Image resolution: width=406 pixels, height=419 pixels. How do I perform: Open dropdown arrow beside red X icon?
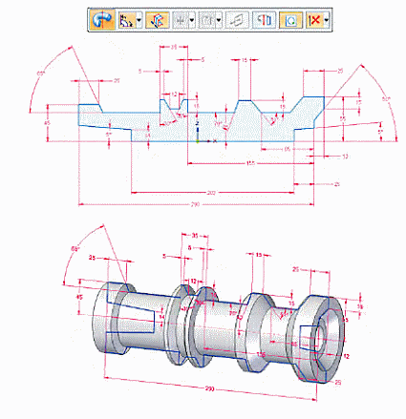point(327,21)
